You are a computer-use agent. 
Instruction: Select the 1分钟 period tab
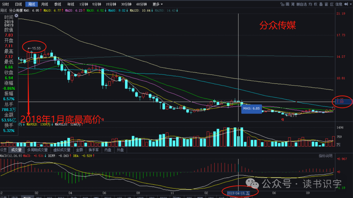coord(84,4)
